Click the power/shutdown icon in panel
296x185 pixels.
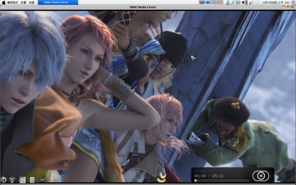tap(293, 2)
